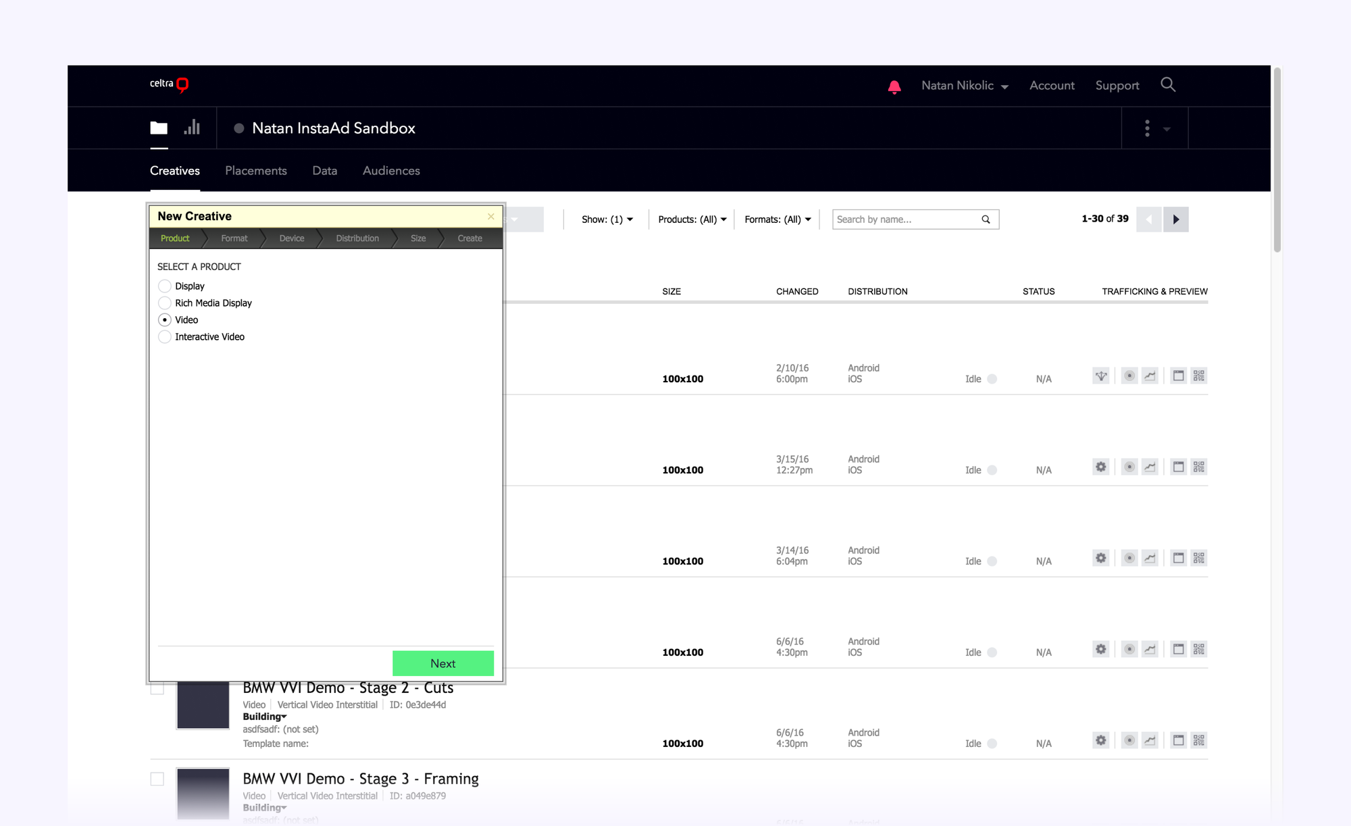Open the header search magnifier icon

click(1168, 85)
